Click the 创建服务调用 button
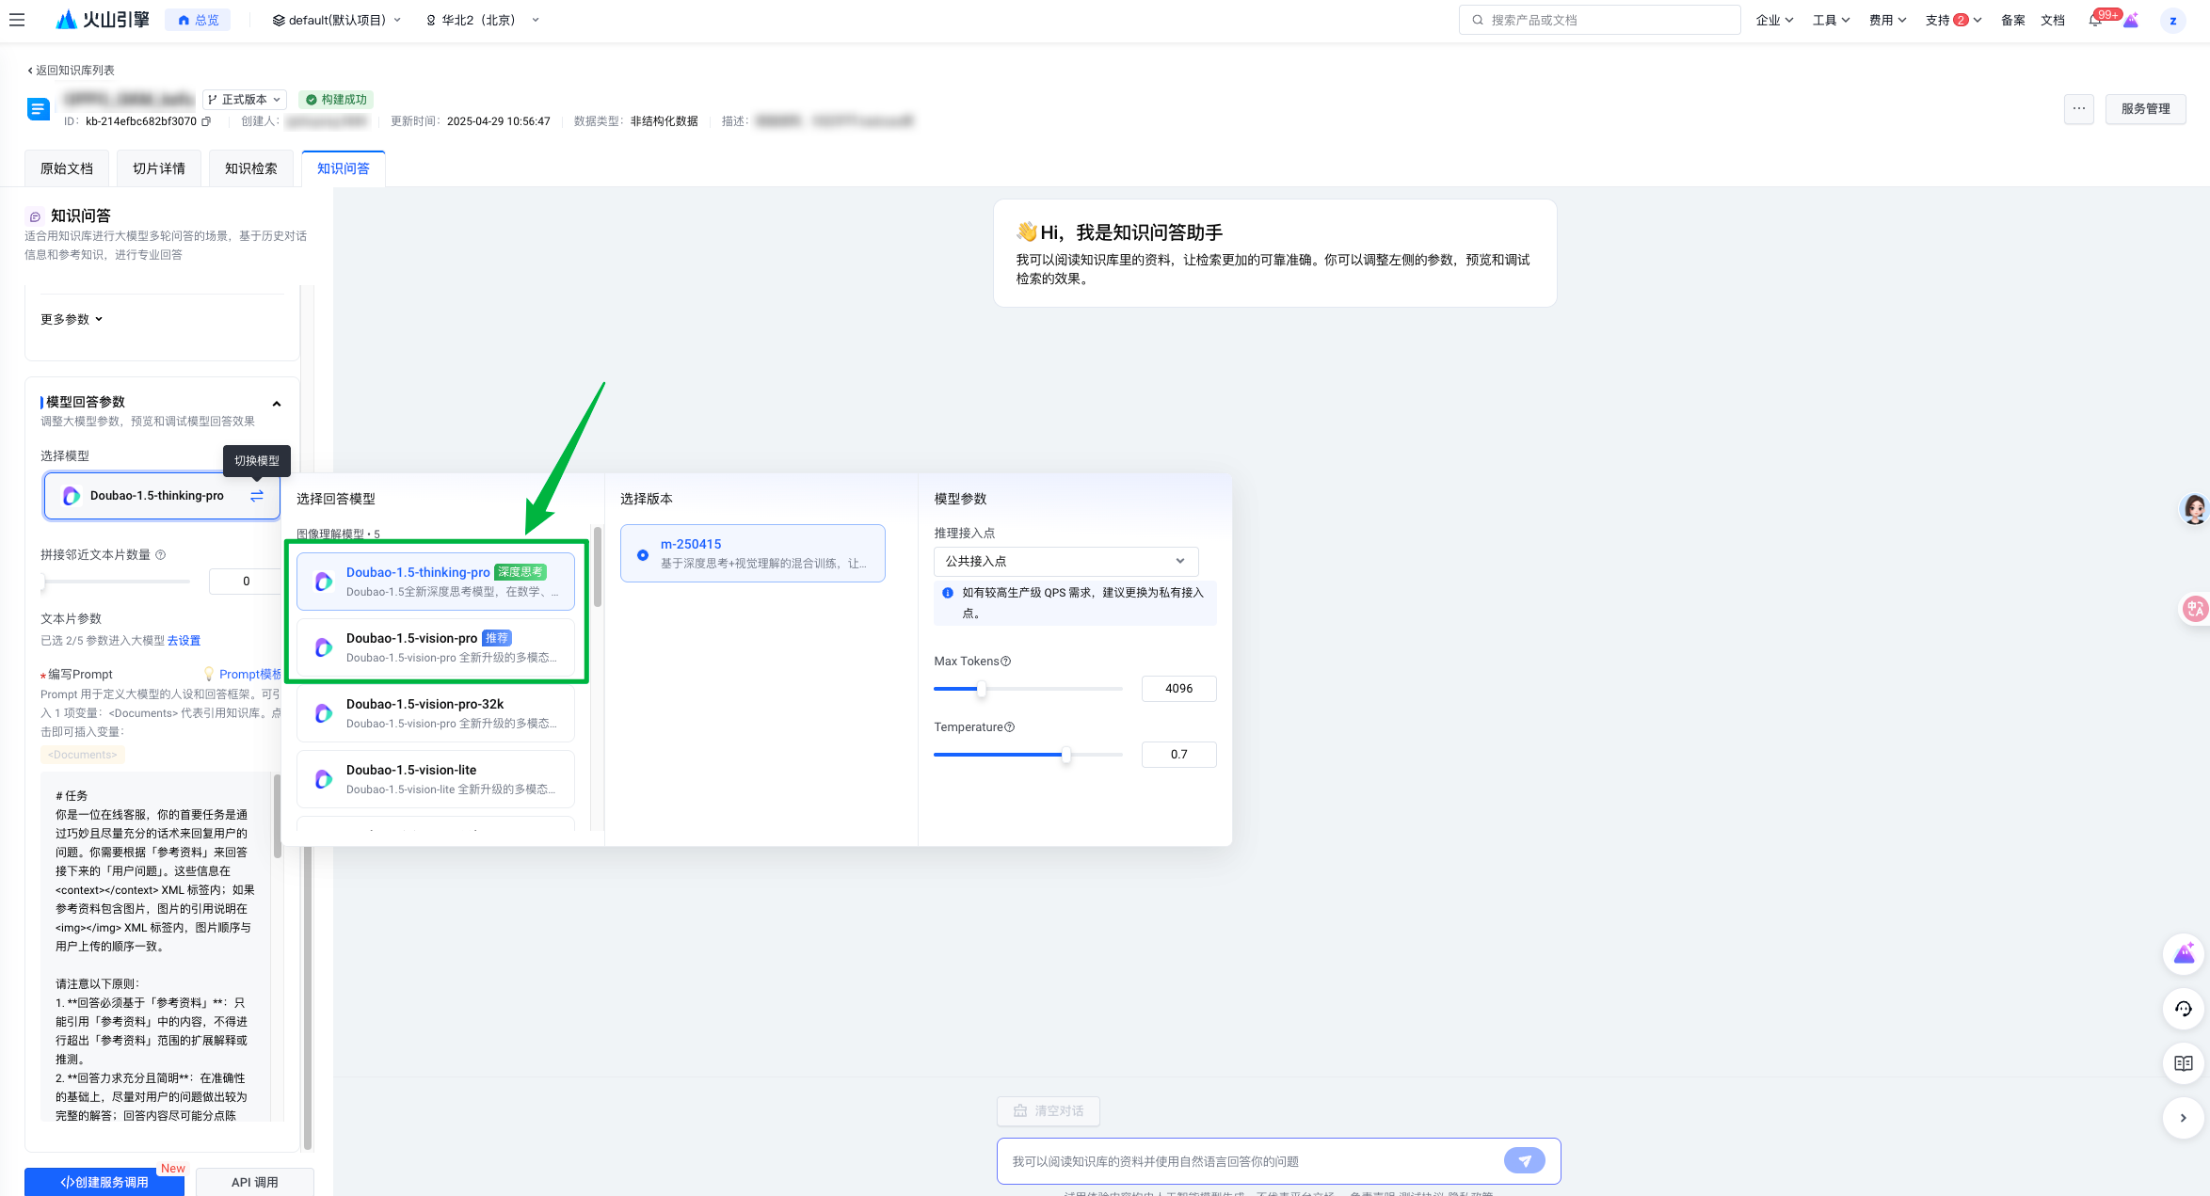 (x=104, y=1182)
